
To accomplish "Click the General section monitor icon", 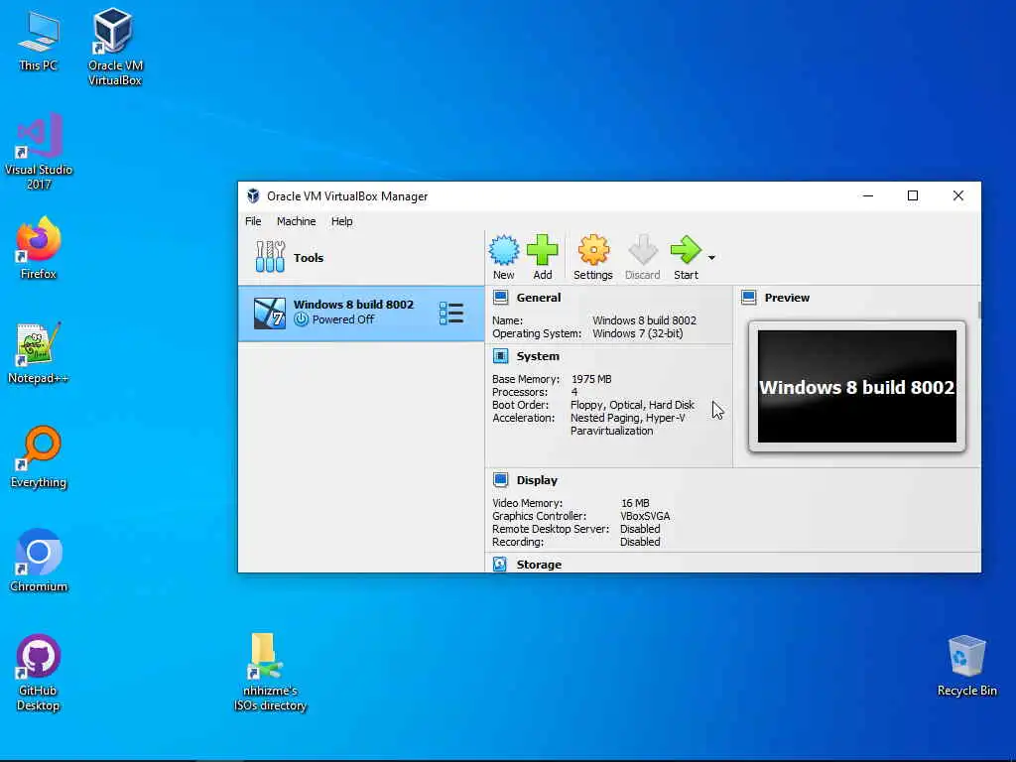I will pos(500,298).
